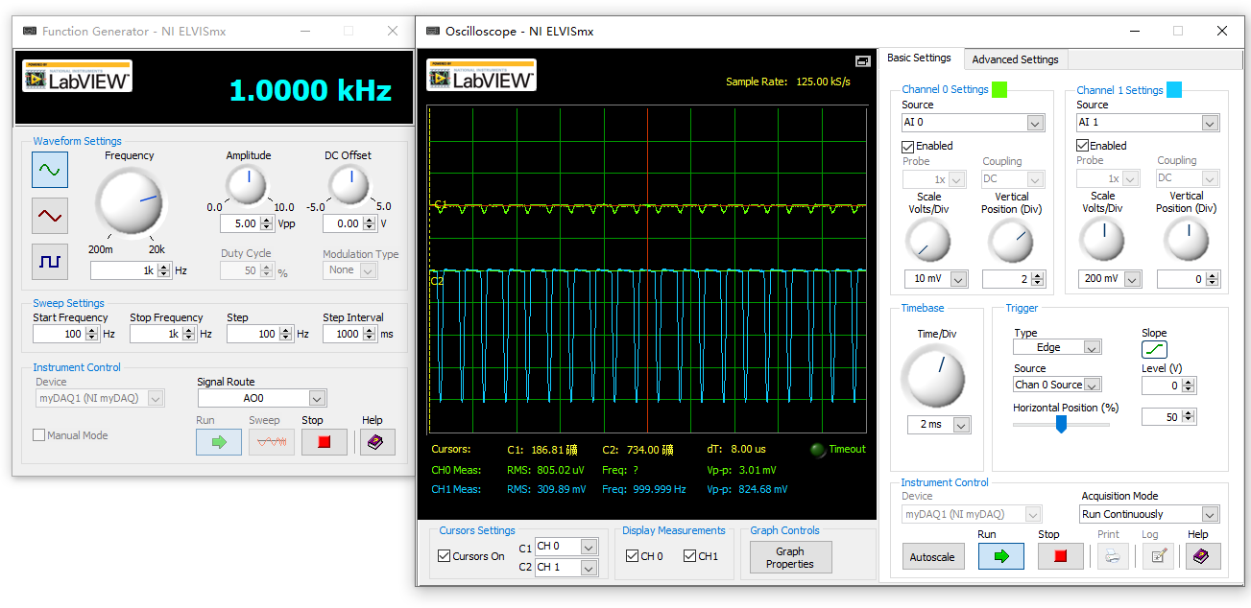
Task: Click the trigger Slope rising-edge icon
Action: 1155,350
